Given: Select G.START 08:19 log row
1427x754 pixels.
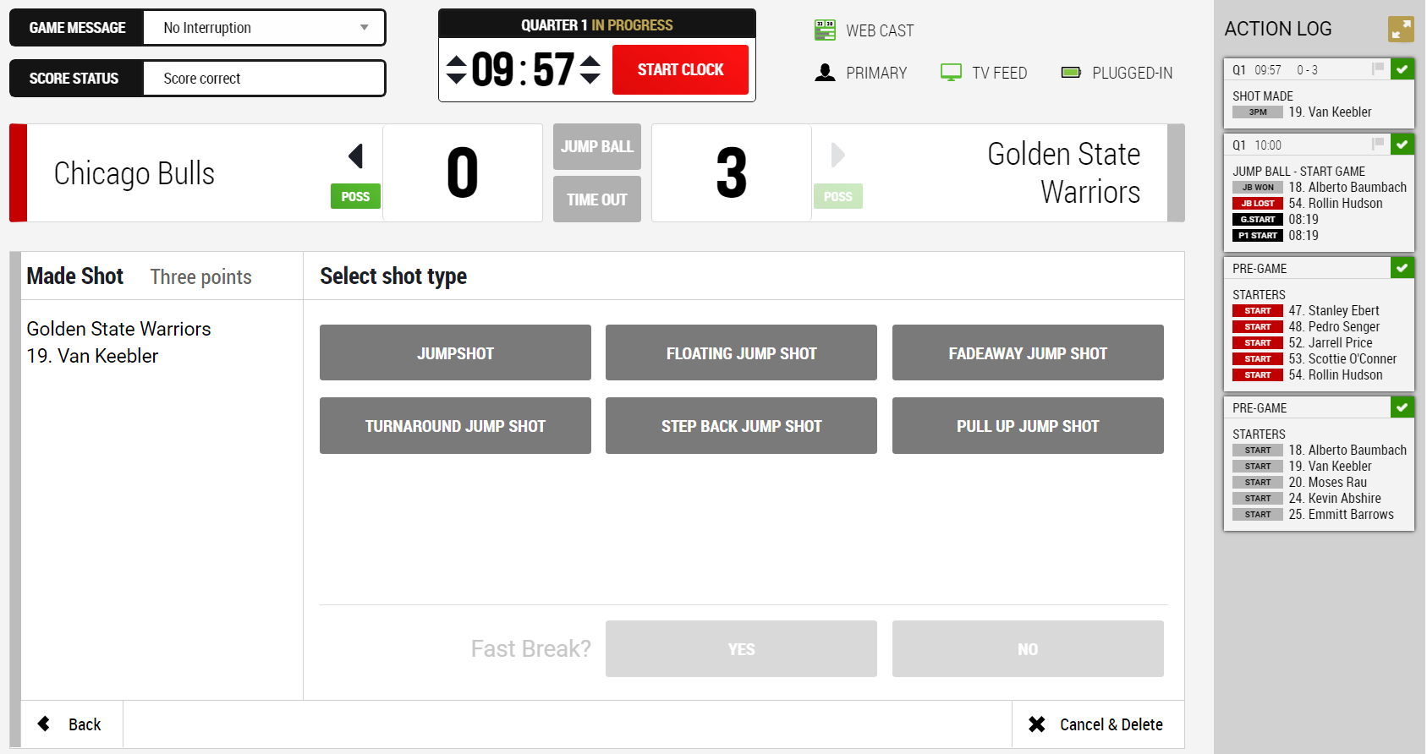Looking at the screenshot, I should [1276, 219].
